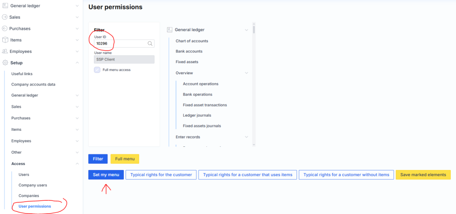Collapse the Overview section in permissions tree

(x=246, y=73)
